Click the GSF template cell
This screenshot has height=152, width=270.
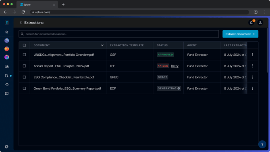click(113, 55)
